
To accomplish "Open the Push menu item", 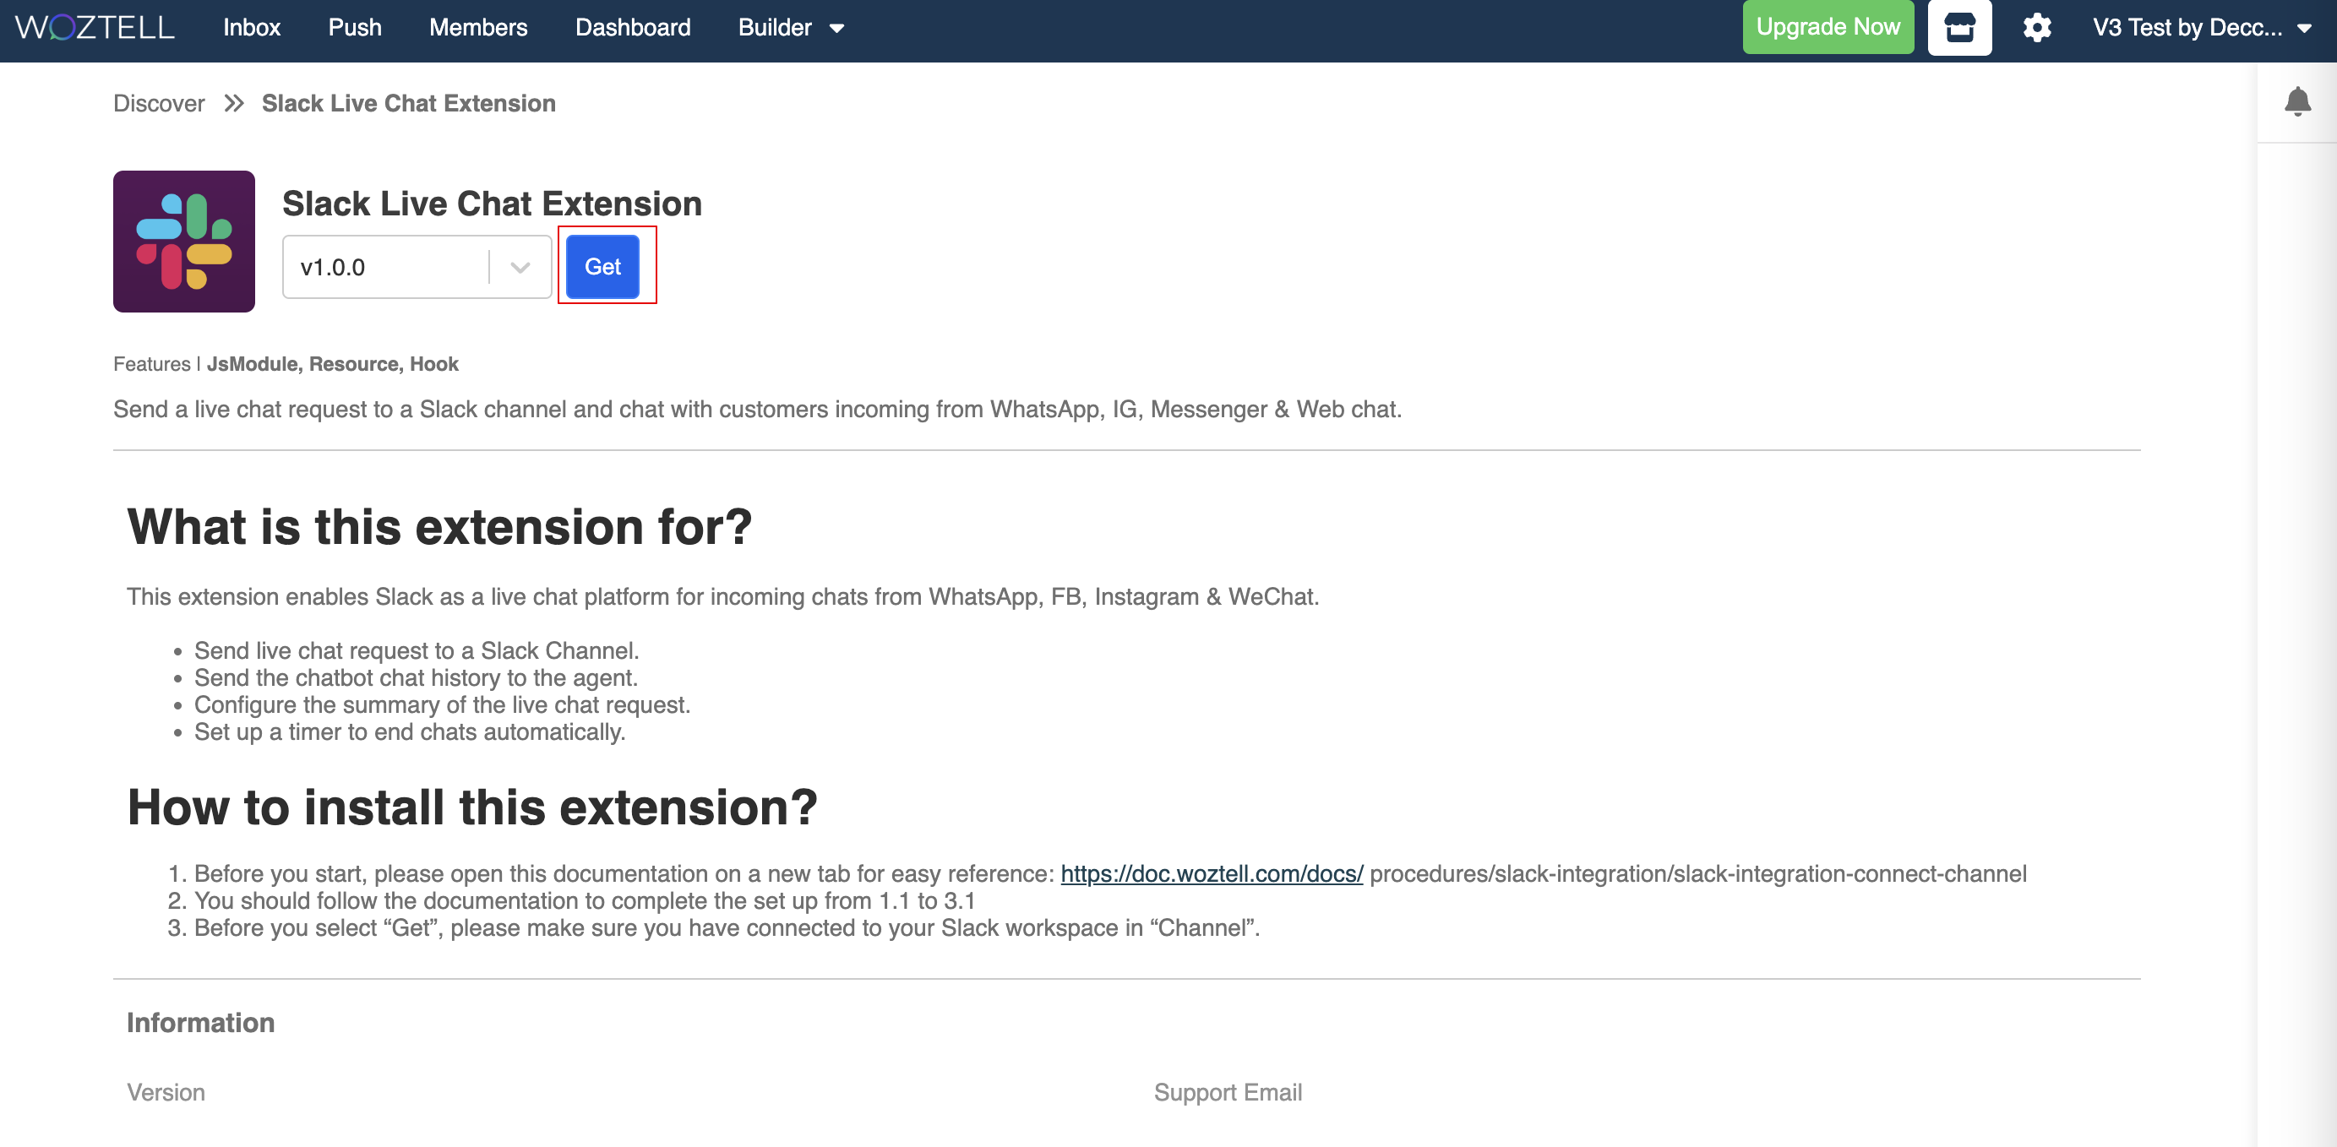I will click(355, 27).
